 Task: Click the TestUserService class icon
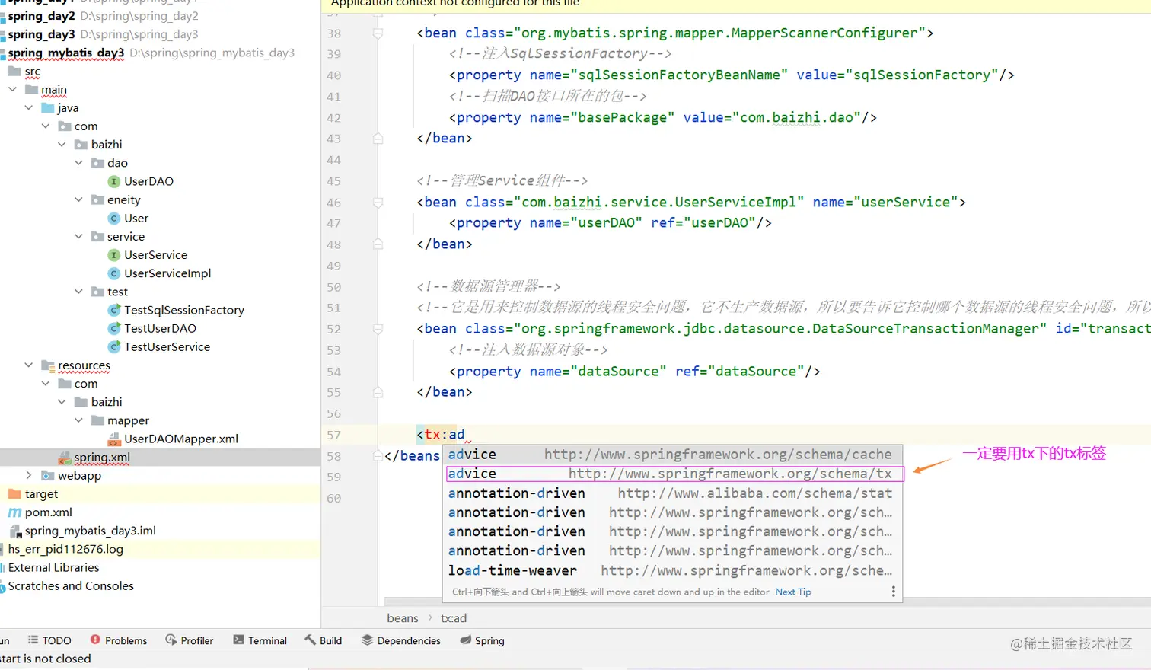(114, 346)
